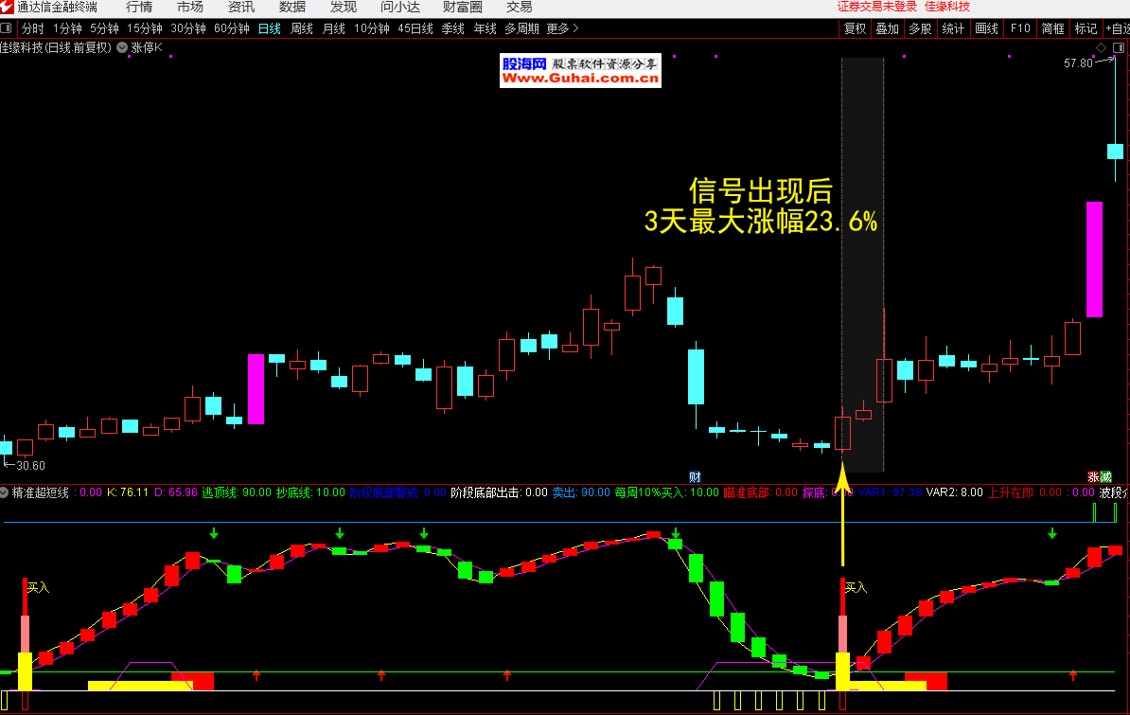Screen dimensions: 1130x715
Task: Click the diamond icon at chart top-right
Action: point(1101,47)
